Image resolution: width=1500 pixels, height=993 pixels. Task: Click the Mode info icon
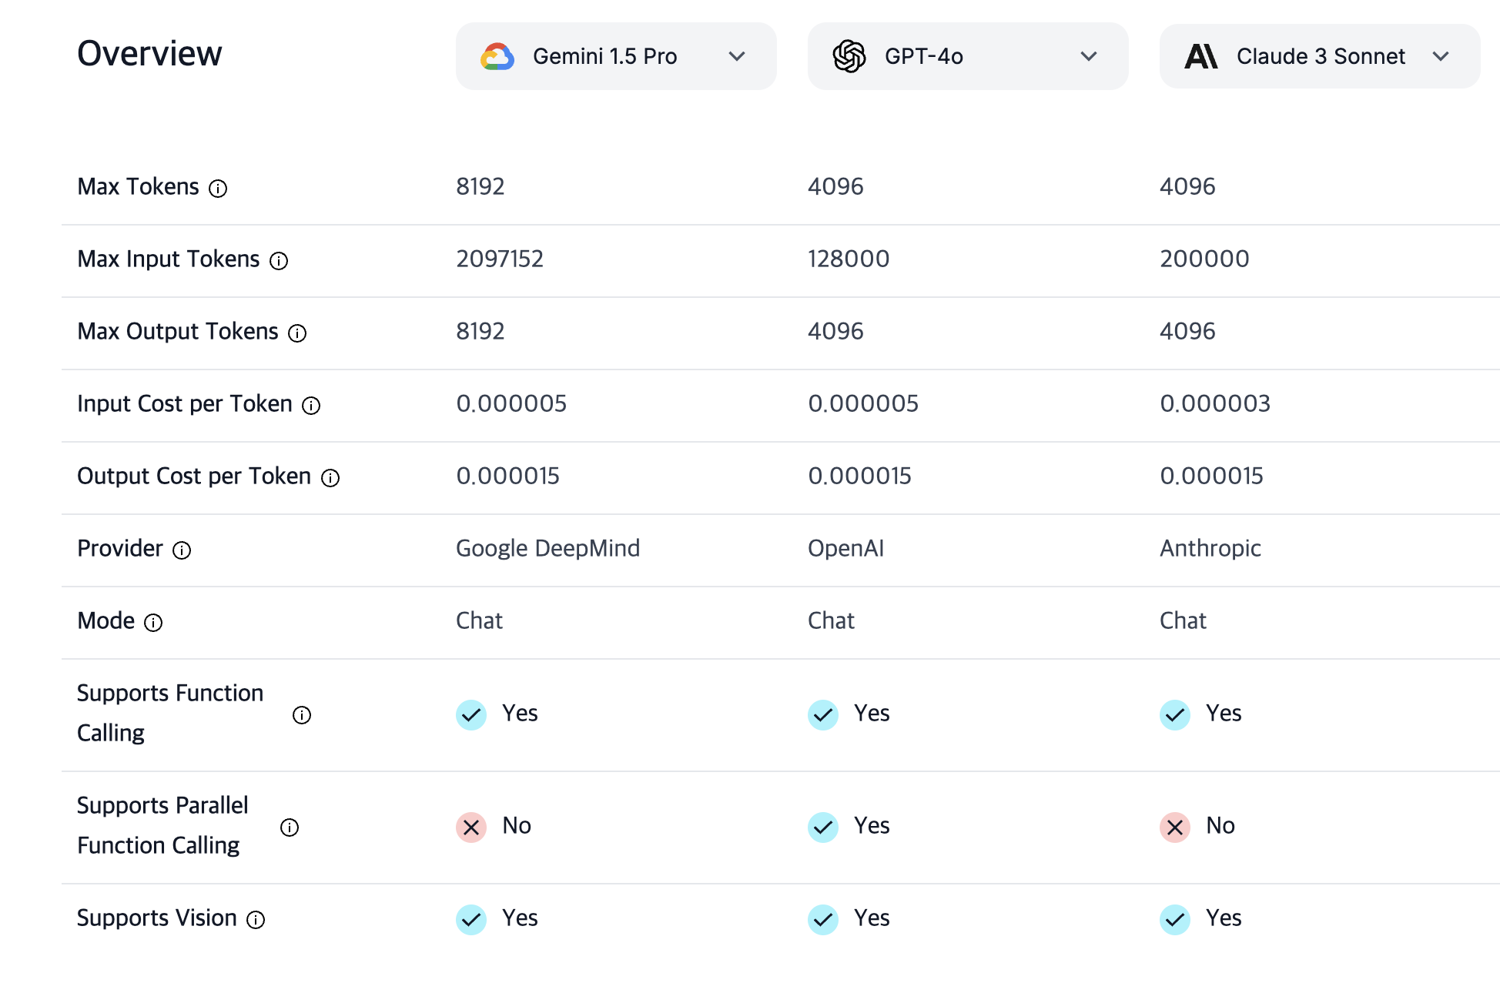(x=153, y=623)
